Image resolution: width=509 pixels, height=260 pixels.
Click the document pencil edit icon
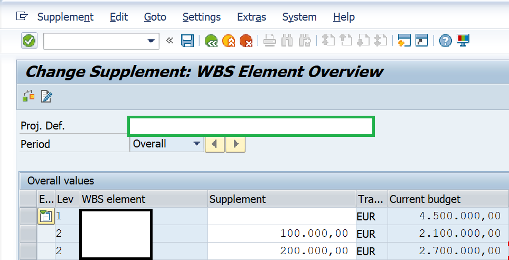46,96
